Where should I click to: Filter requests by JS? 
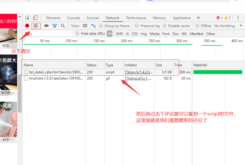(127, 34)
